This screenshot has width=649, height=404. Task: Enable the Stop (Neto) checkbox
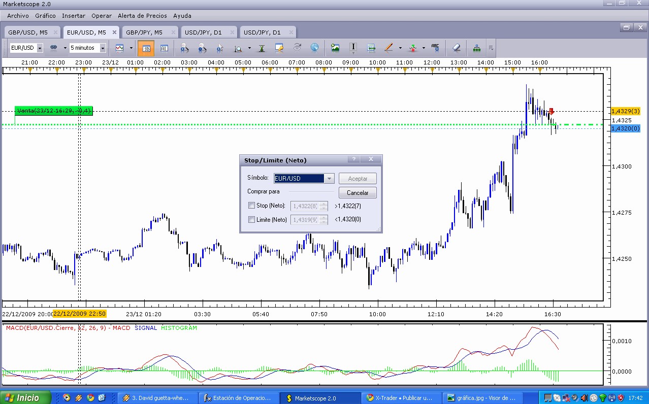tap(251, 206)
